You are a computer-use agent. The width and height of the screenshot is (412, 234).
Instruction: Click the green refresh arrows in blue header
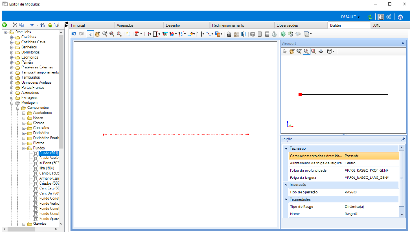(370, 17)
